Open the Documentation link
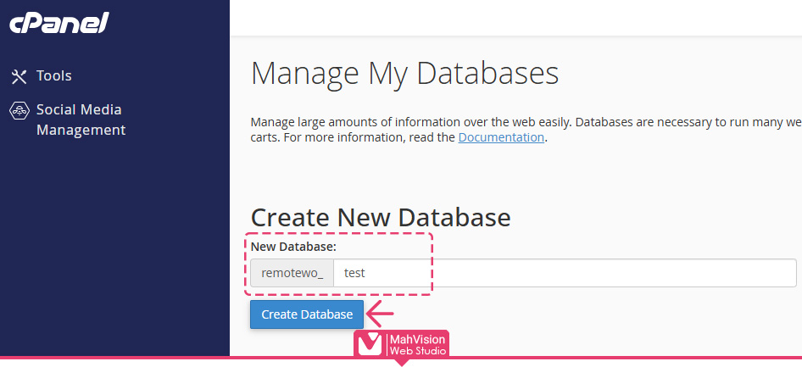The width and height of the screenshot is (802, 367). [501, 137]
